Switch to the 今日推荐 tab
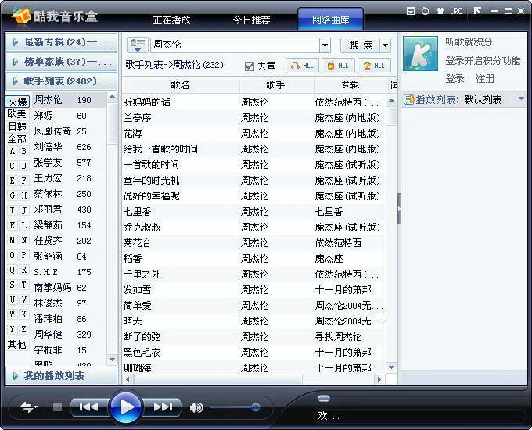 251,20
